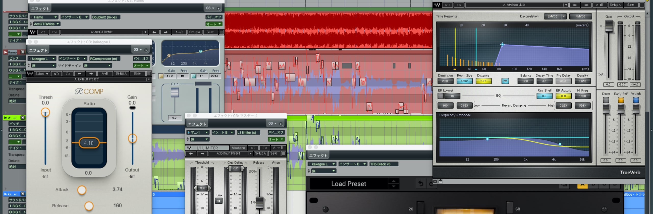The width and height of the screenshot is (653, 214).
Task: Toggle the Doubler cyan EQ band swatch
Action: 193,76
